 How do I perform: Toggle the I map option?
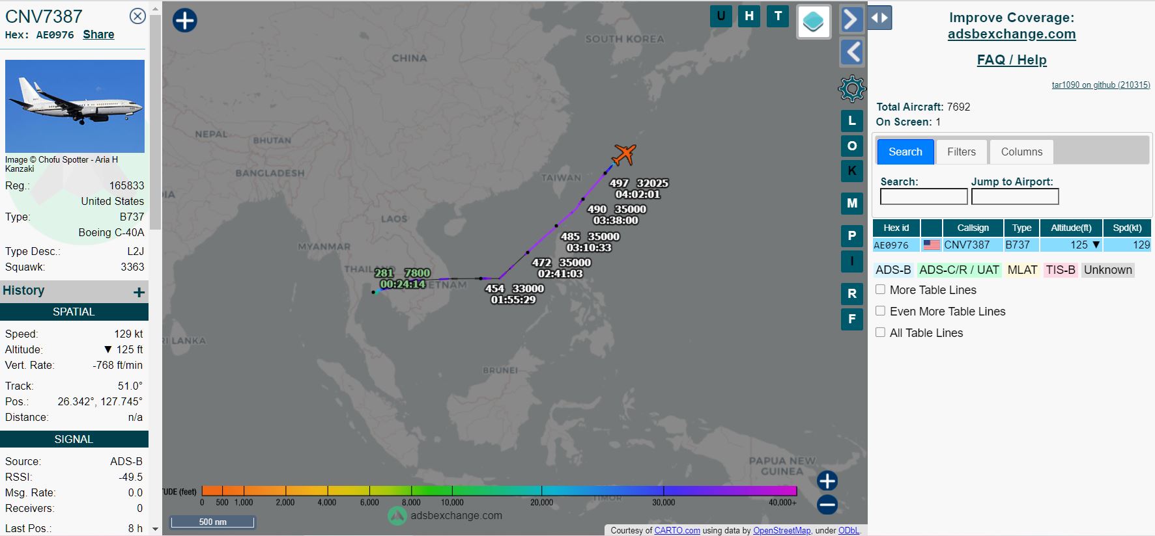(851, 261)
